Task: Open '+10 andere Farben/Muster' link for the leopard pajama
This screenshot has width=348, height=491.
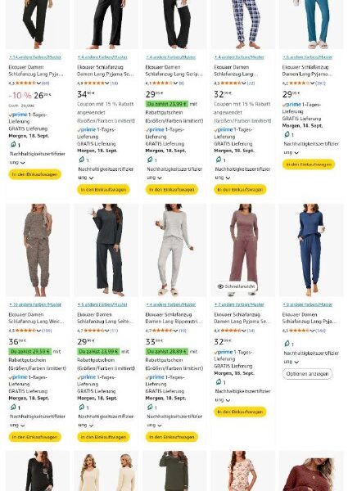Action: point(35,304)
